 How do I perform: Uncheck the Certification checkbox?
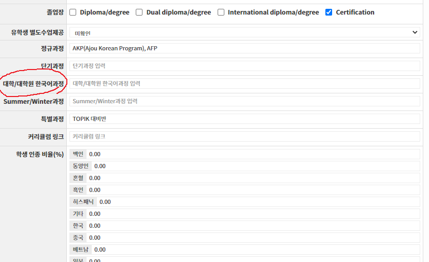point(328,12)
